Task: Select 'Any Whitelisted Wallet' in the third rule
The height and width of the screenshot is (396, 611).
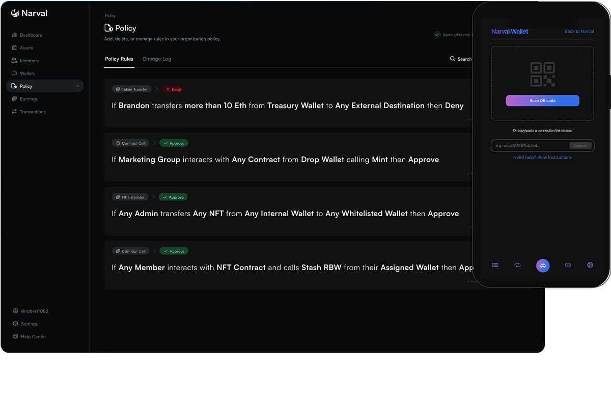Action: (367, 214)
